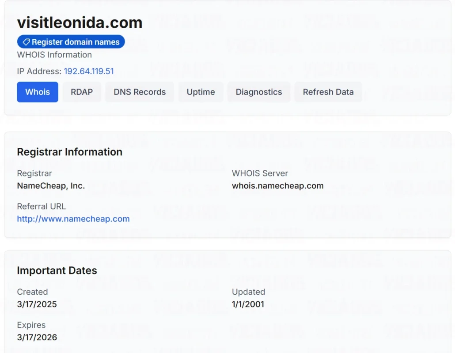Click the Refresh Data button
455x353 pixels.
(x=328, y=92)
